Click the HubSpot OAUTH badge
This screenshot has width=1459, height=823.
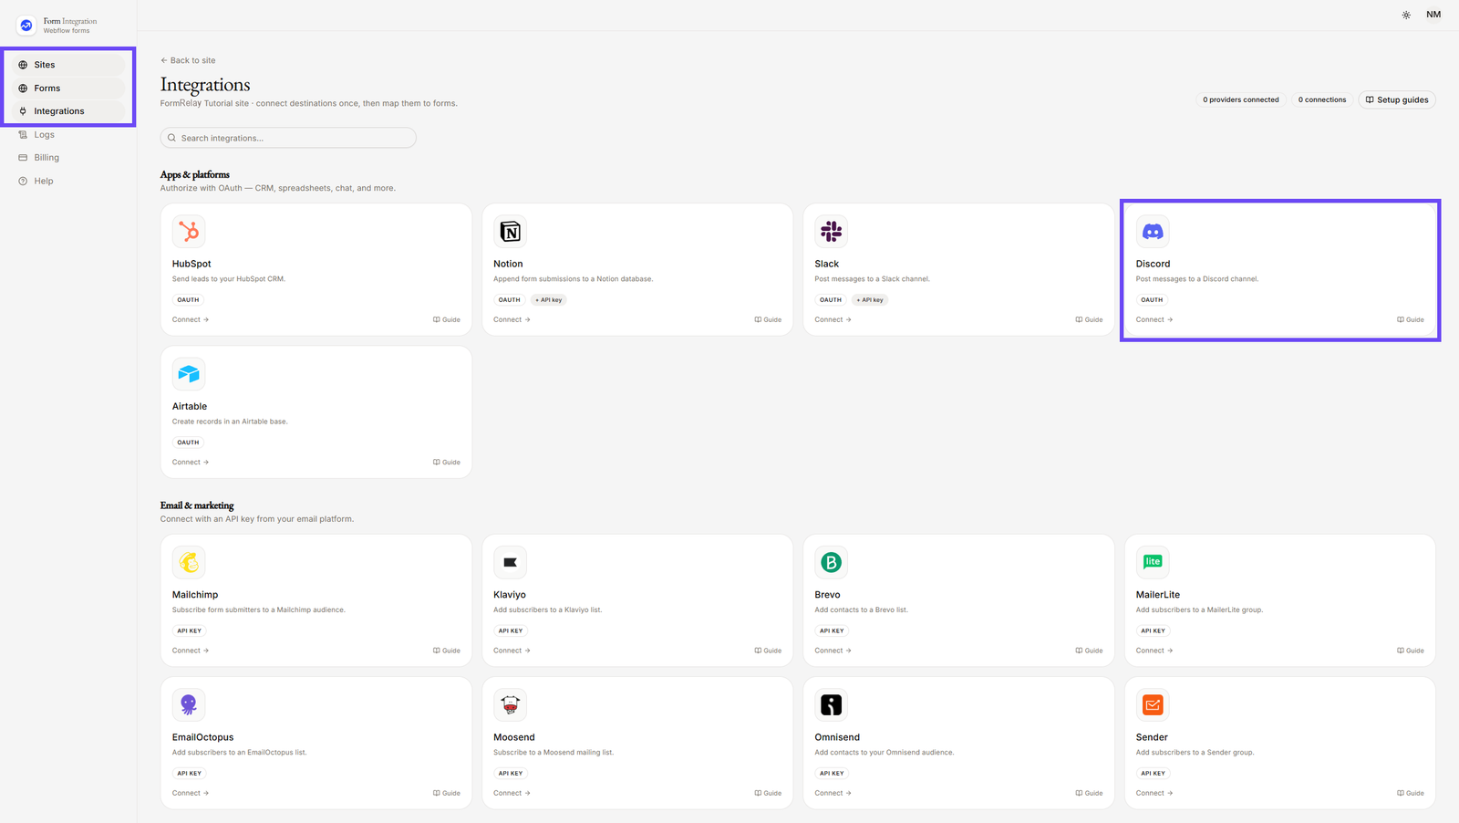click(188, 299)
